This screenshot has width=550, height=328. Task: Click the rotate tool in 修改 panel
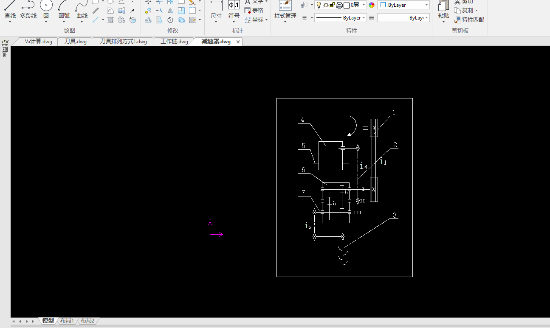coord(170,20)
